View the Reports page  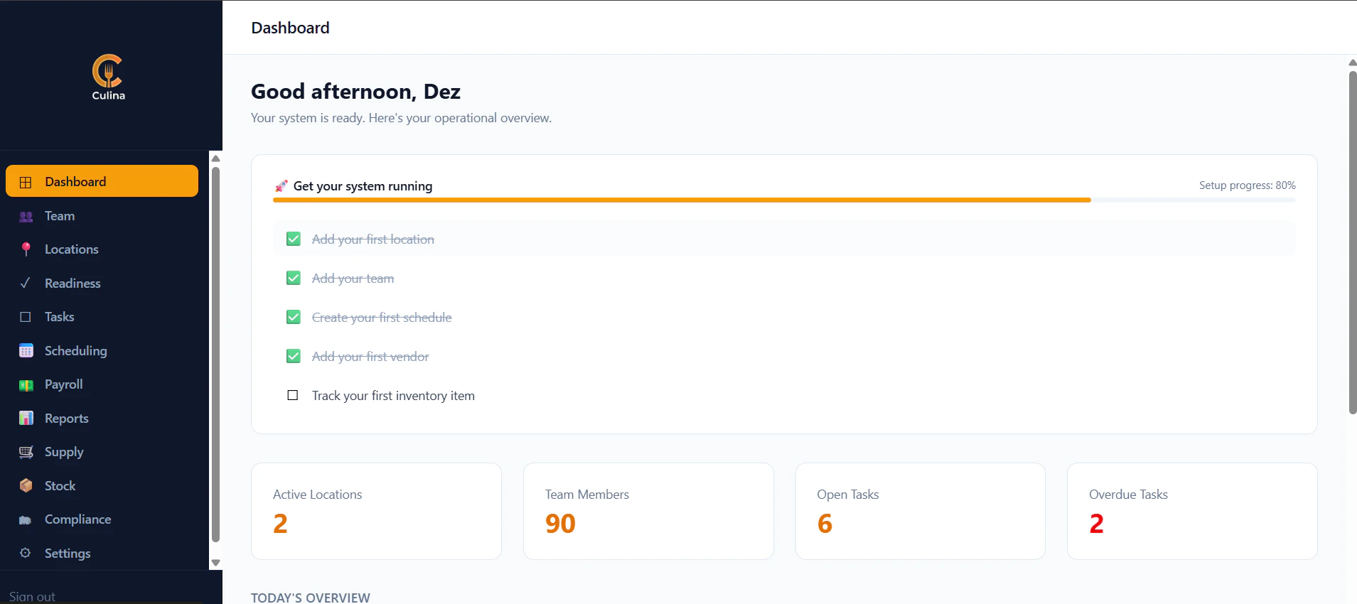[x=102, y=418]
